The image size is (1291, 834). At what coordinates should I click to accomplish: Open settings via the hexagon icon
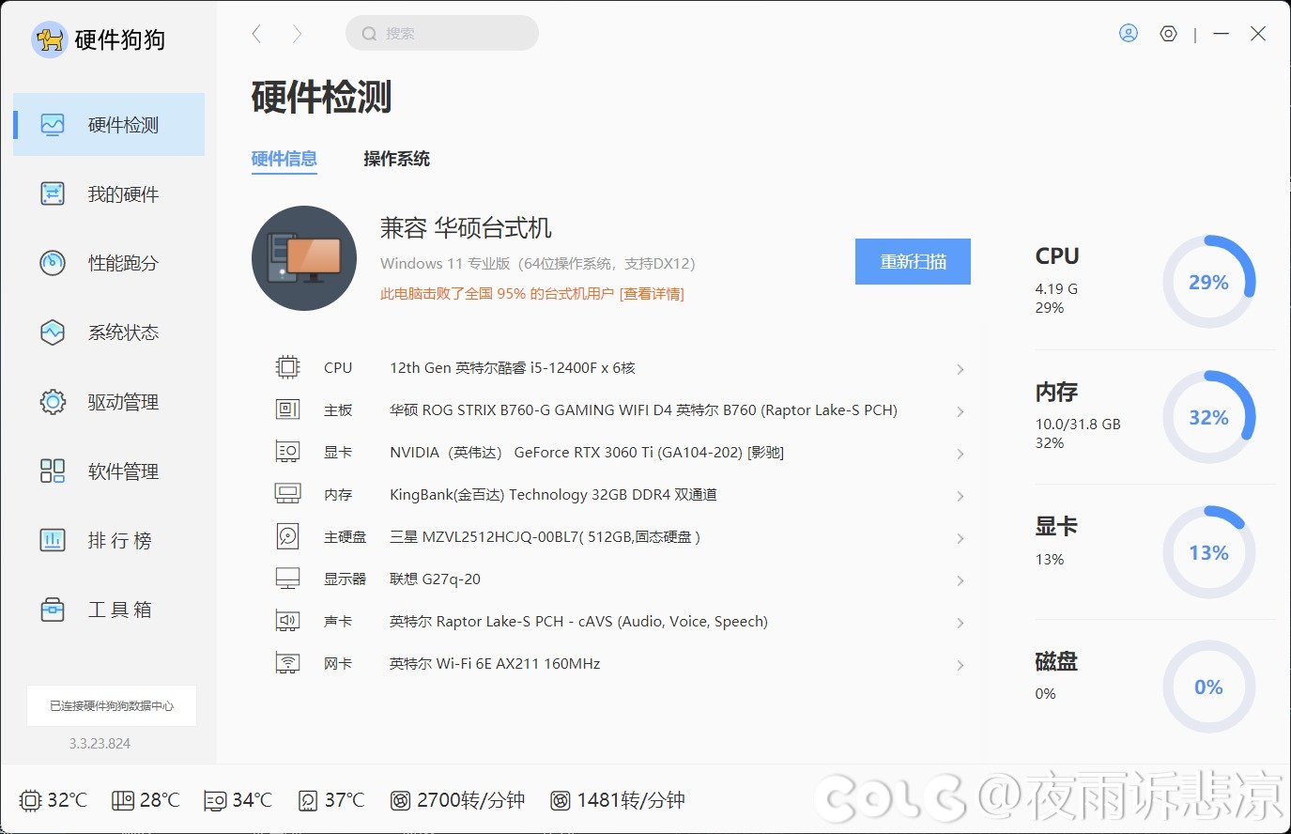click(1168, 34)
